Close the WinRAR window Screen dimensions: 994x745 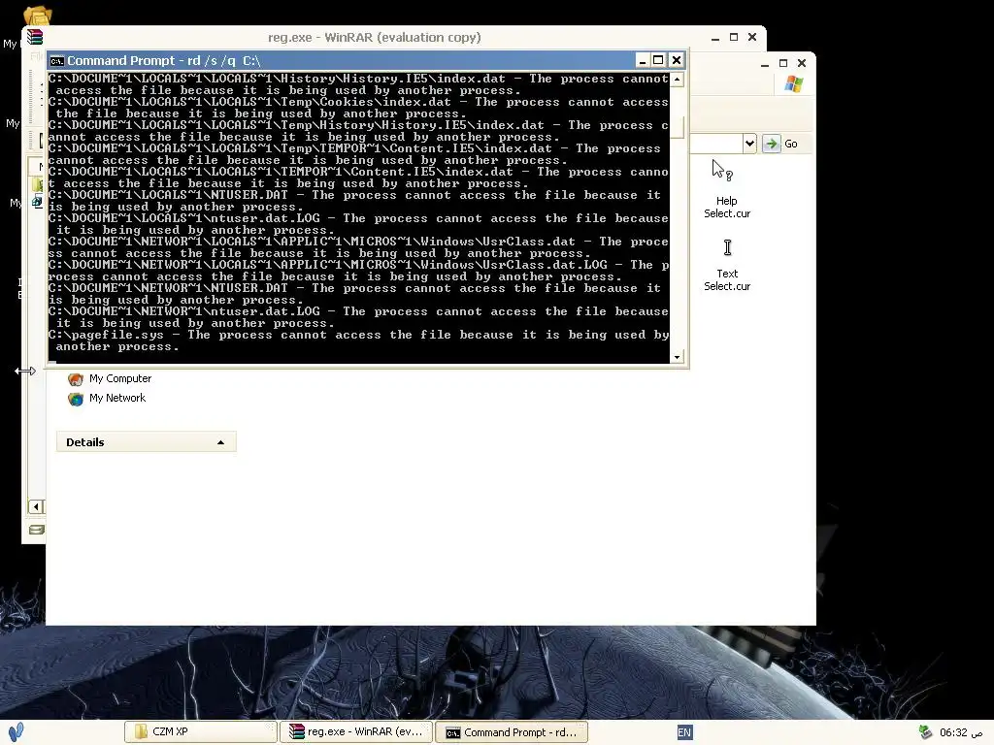[752, 38]
